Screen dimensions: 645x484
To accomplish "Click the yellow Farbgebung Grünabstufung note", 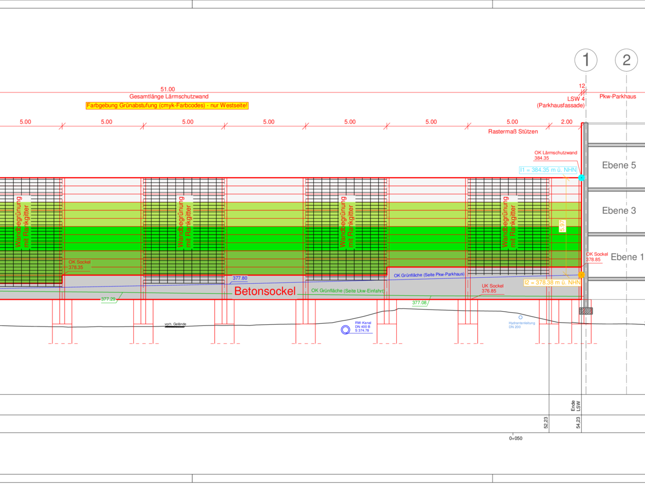I will tap(167, 105).
